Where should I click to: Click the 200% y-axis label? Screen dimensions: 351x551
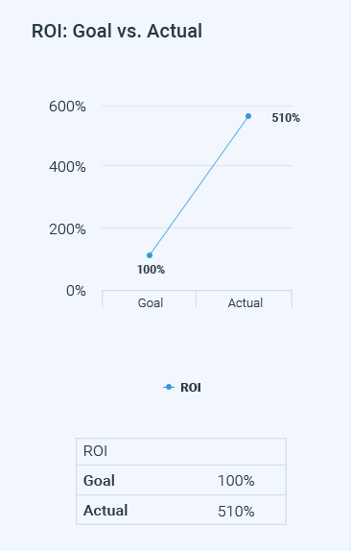(x=67, y=229)
